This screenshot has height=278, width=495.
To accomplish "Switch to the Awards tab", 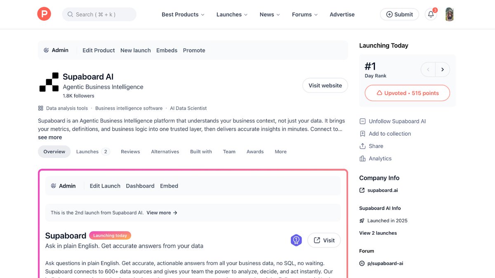I will click(x=255, y=152).
